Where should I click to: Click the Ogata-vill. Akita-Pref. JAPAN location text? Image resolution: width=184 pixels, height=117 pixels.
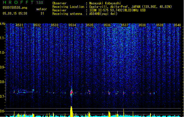click(130, 7)
